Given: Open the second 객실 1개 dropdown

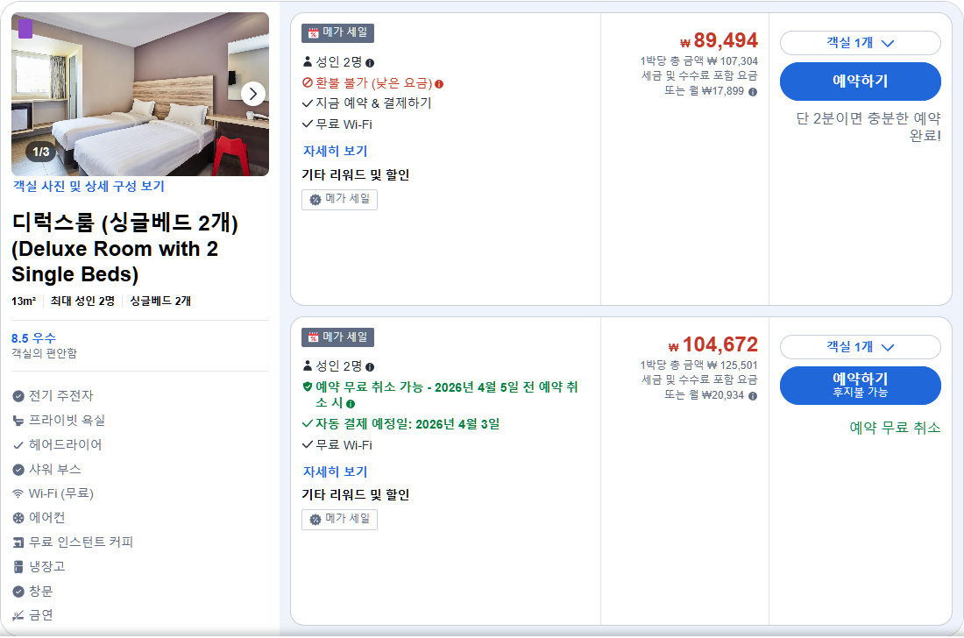Looking at the screenshot, I should click(x=860, y=347).
